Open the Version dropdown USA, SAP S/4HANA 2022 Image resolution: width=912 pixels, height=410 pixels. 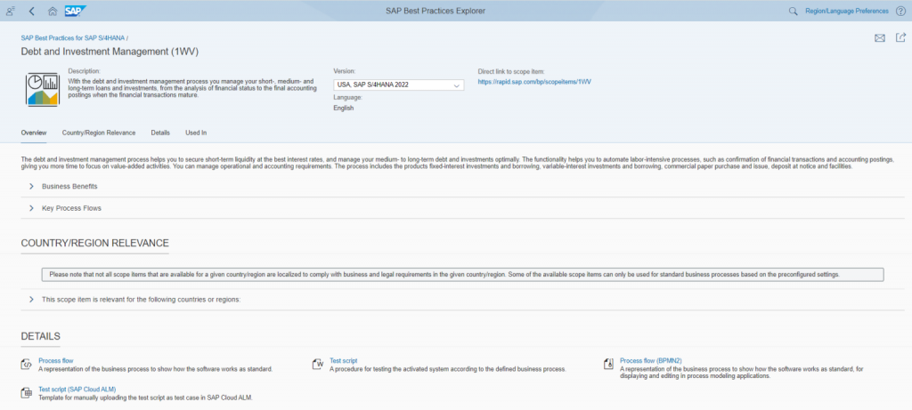click(x=398, y=84)
